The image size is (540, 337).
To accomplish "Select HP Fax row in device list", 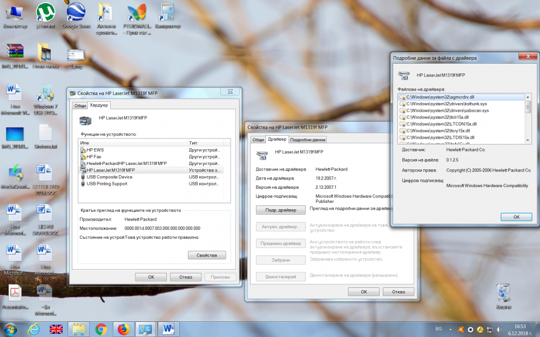I will 151,156.
